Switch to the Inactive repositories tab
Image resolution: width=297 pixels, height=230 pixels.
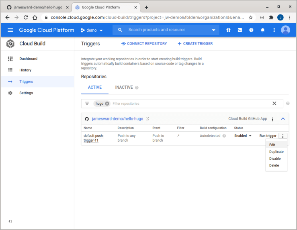(124, 88)
